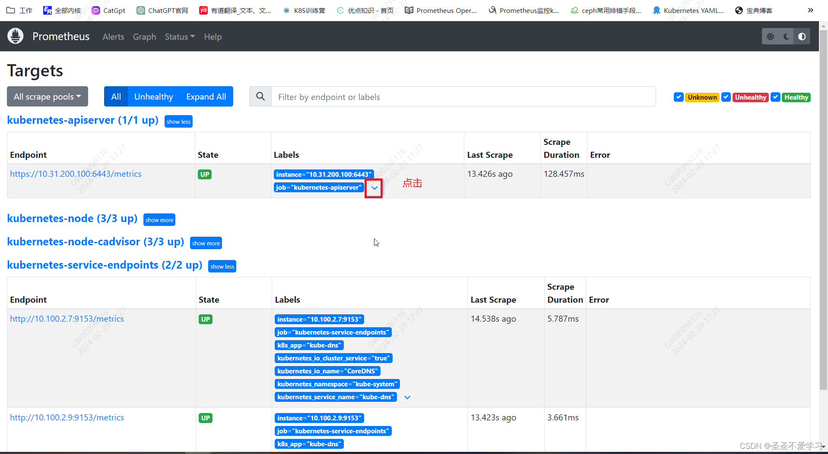Toggle the Unhealthy state checkbox
The height and width of the screenshot is (454, 828).
[726, 97]
